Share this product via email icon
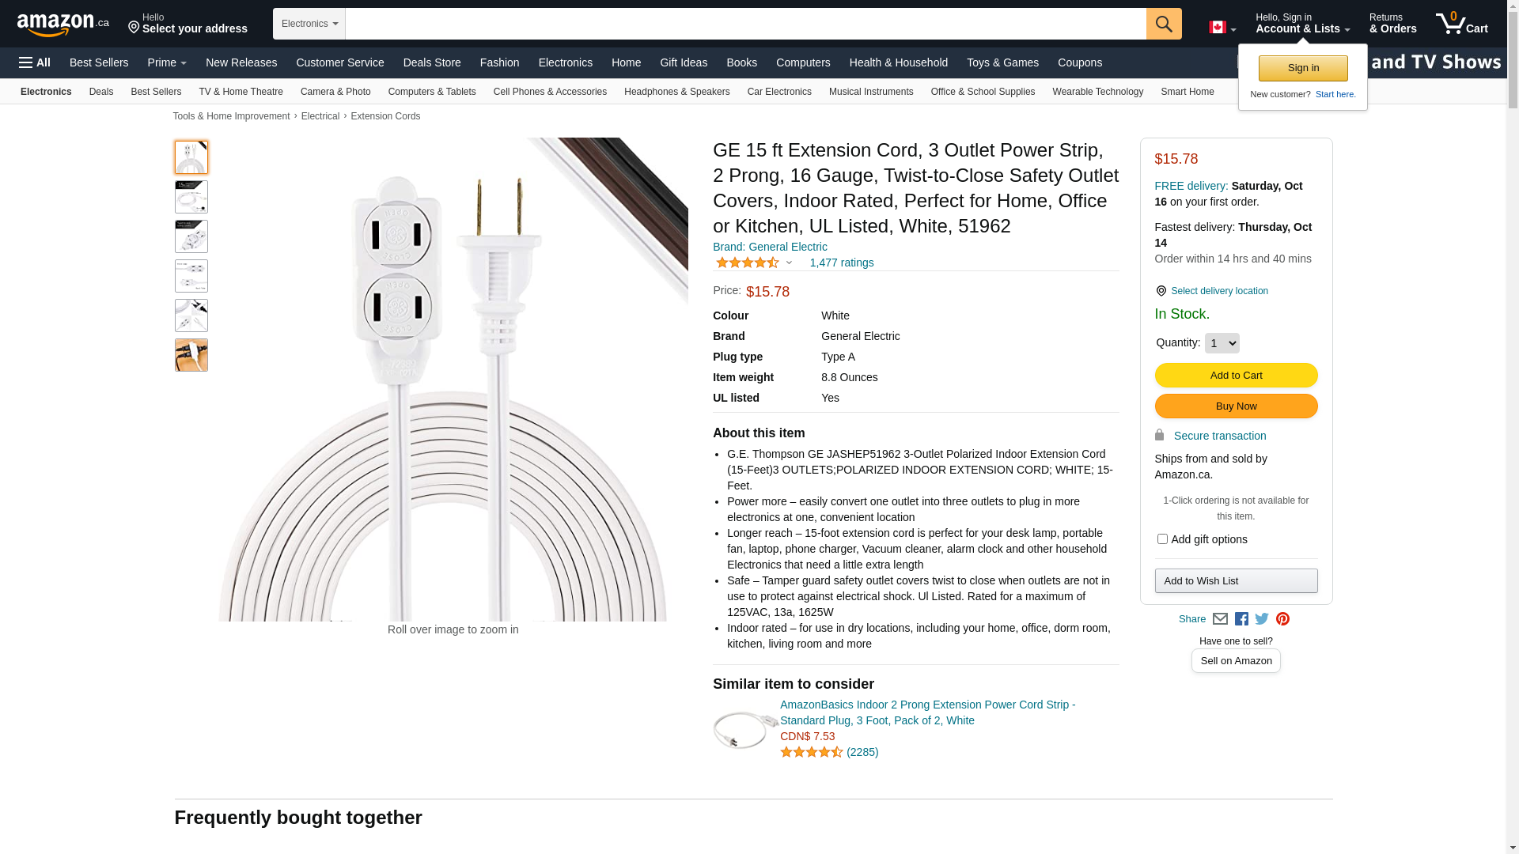 (x=1220, y=619)
